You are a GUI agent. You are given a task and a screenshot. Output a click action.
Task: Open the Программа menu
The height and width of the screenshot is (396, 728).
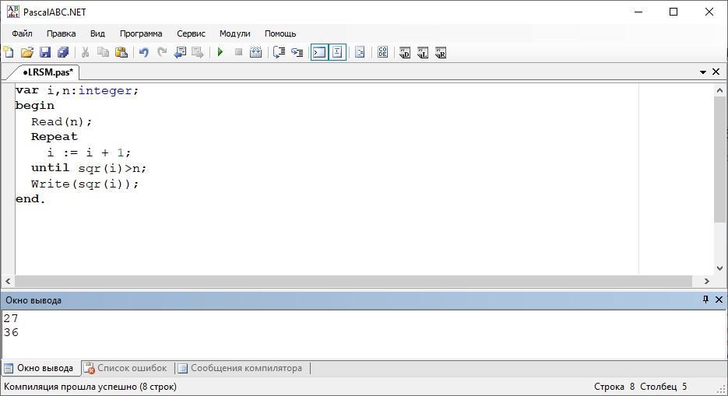coord(141,33)
